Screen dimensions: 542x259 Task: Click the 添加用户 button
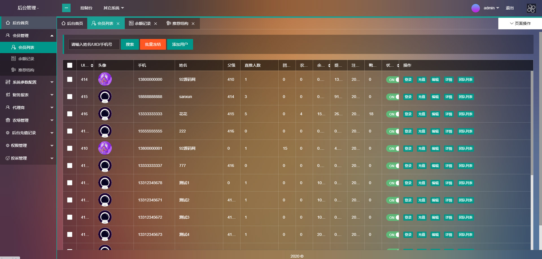(x=180, y=44)
